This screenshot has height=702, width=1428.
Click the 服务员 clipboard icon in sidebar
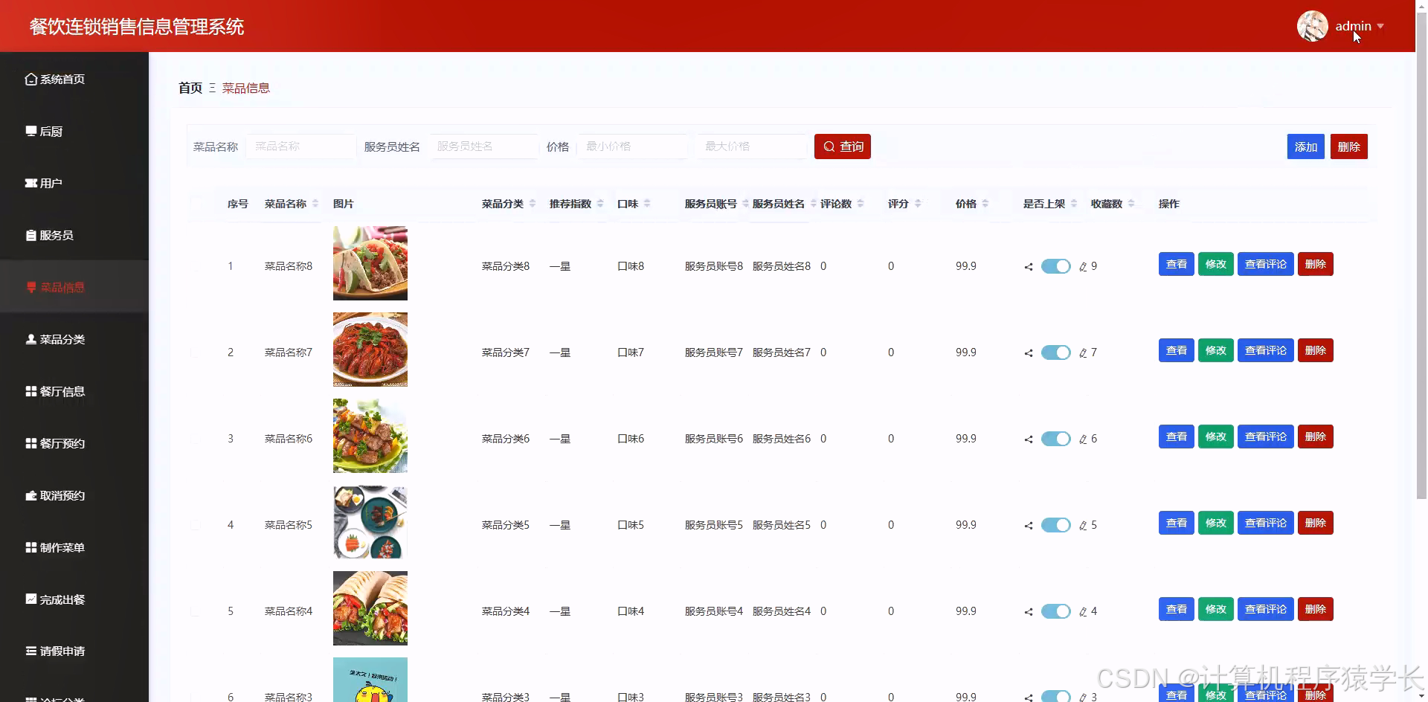click(30, 235)
